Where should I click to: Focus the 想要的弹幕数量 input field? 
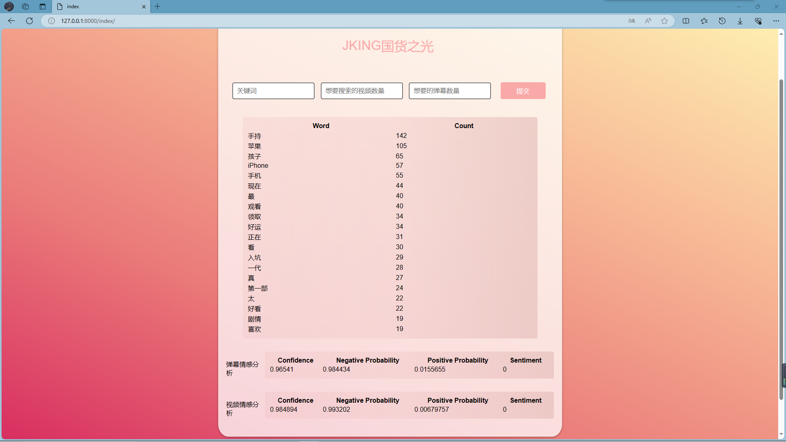(x=450, y=91)
